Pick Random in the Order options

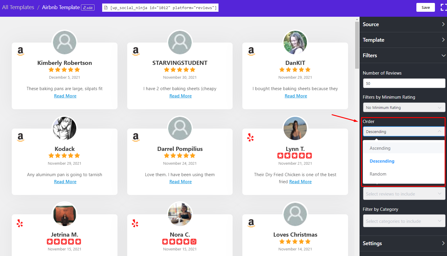click(x=378, y=174)
